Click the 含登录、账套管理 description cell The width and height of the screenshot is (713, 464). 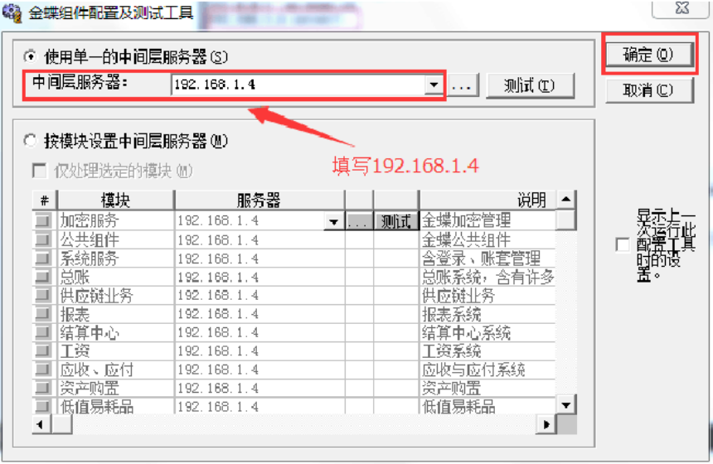487,259
